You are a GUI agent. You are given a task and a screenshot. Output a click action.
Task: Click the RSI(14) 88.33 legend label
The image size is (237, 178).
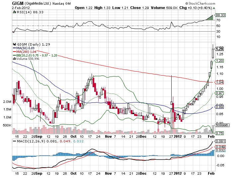click(30, 12)
